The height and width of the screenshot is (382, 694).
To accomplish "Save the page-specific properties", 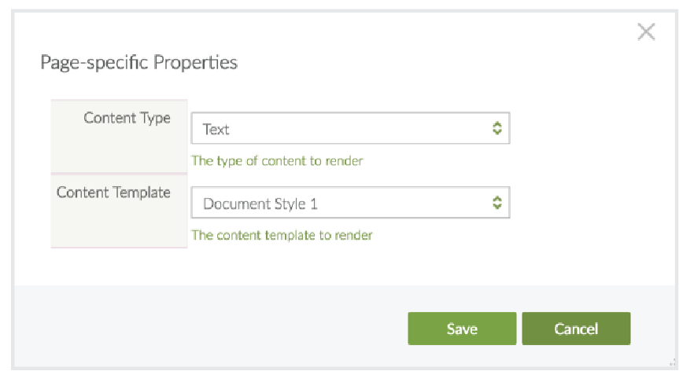I will click(x=462, y=329).
